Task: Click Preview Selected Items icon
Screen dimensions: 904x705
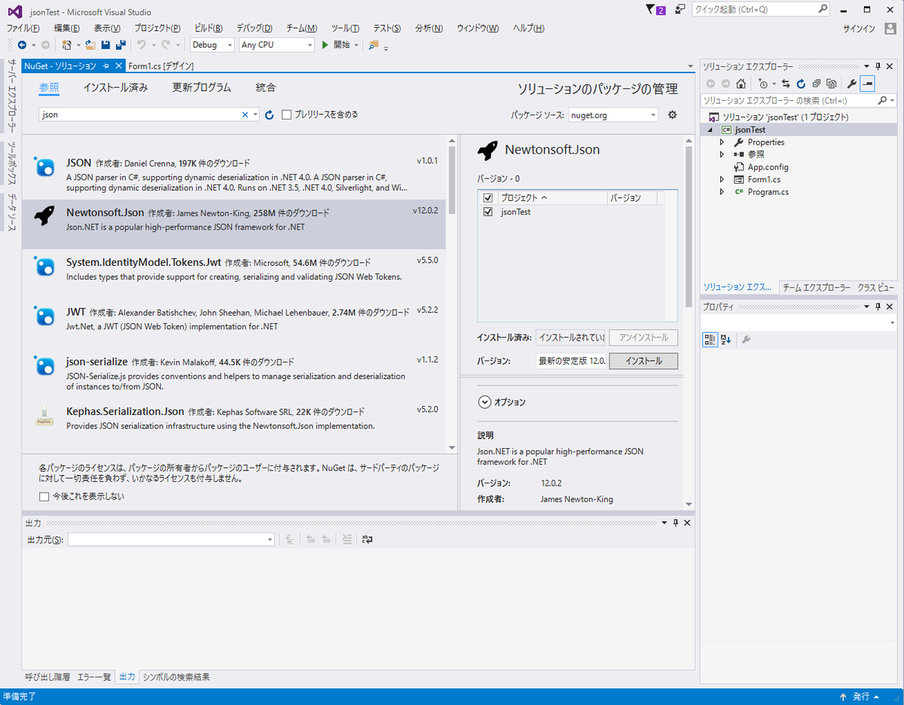Action: tap(869, 84)
